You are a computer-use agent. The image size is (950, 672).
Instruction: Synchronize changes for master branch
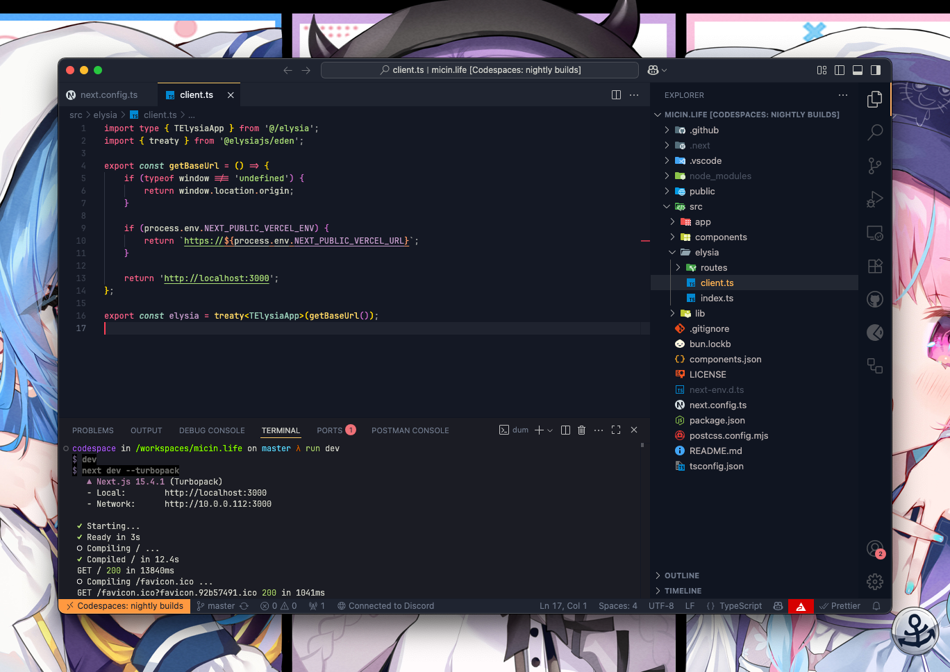(x=244, y=606)
